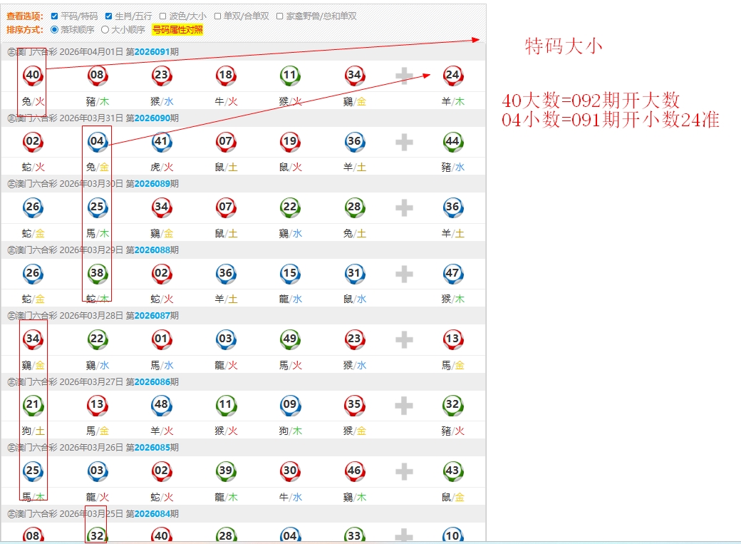Select blue ball 41 in draw 2026090
The height and width of the screenshot is (544, 741).
point(162,141)
